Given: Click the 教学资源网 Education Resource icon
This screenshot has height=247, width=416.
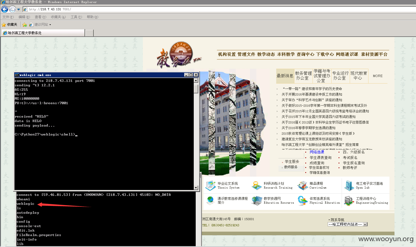Looking at the screenshot, I should (x=257, y=200).
